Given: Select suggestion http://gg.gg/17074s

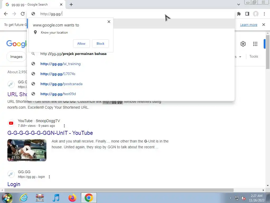Looking at the screenshot, I should pos(131,74).
